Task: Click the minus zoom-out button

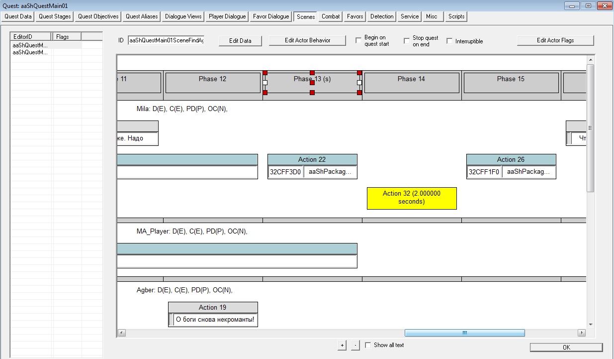Action: (x=355, y=345)
